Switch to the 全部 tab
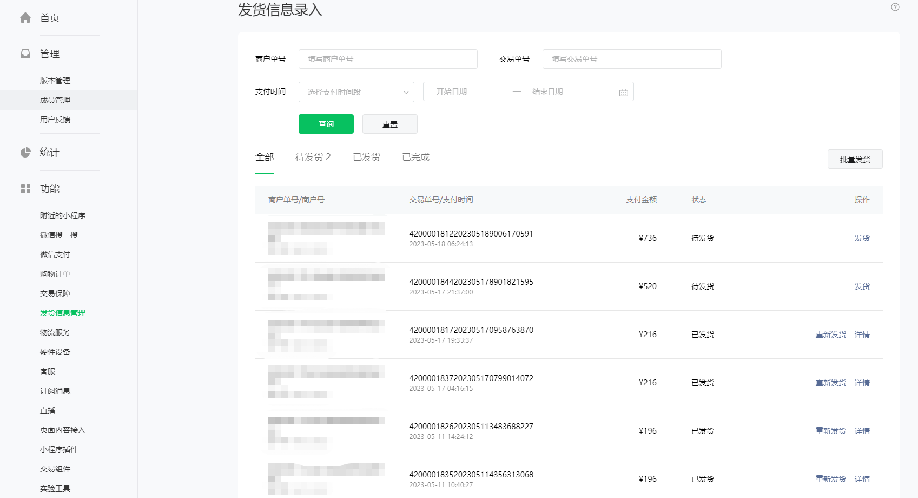This screenshot has height=498, width=918. pos(265,157)
